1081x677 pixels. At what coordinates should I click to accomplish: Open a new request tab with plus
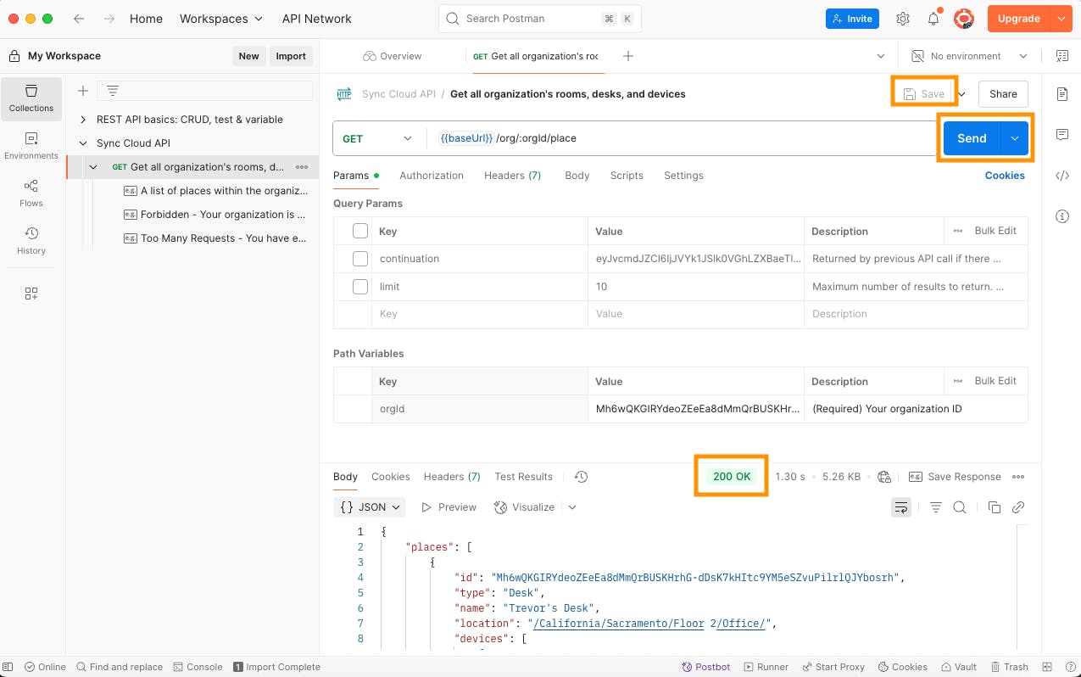(628, 56)
